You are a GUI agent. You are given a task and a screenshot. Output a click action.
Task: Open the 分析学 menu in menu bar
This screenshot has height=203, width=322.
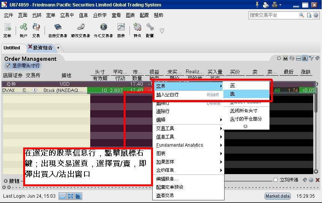coord(100,15)
